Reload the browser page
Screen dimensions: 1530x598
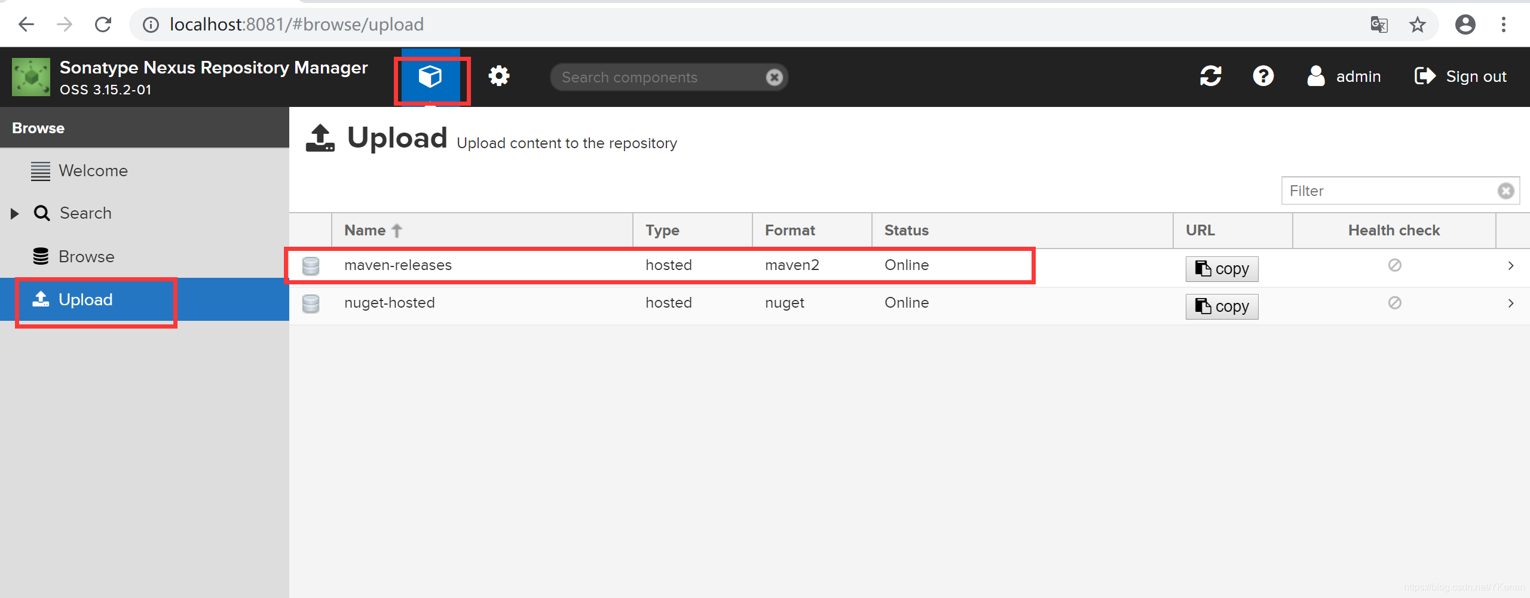103,24
